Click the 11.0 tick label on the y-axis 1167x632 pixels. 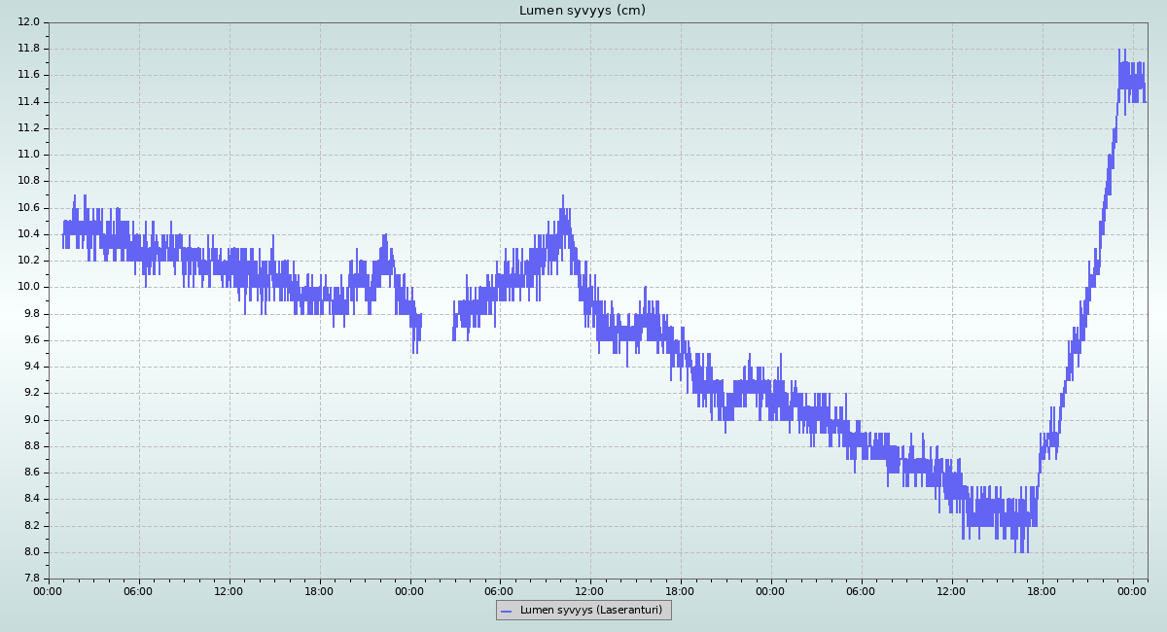coord(29,155)
